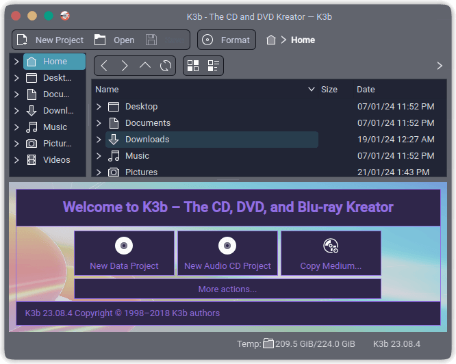Image resolution: width=456 pixels, height=364 pixels.
Task: Reload the current folder view
Action: (x=166, y=66)
